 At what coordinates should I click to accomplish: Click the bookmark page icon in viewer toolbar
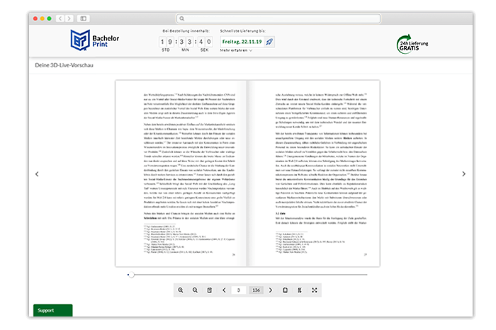[209, 290]
